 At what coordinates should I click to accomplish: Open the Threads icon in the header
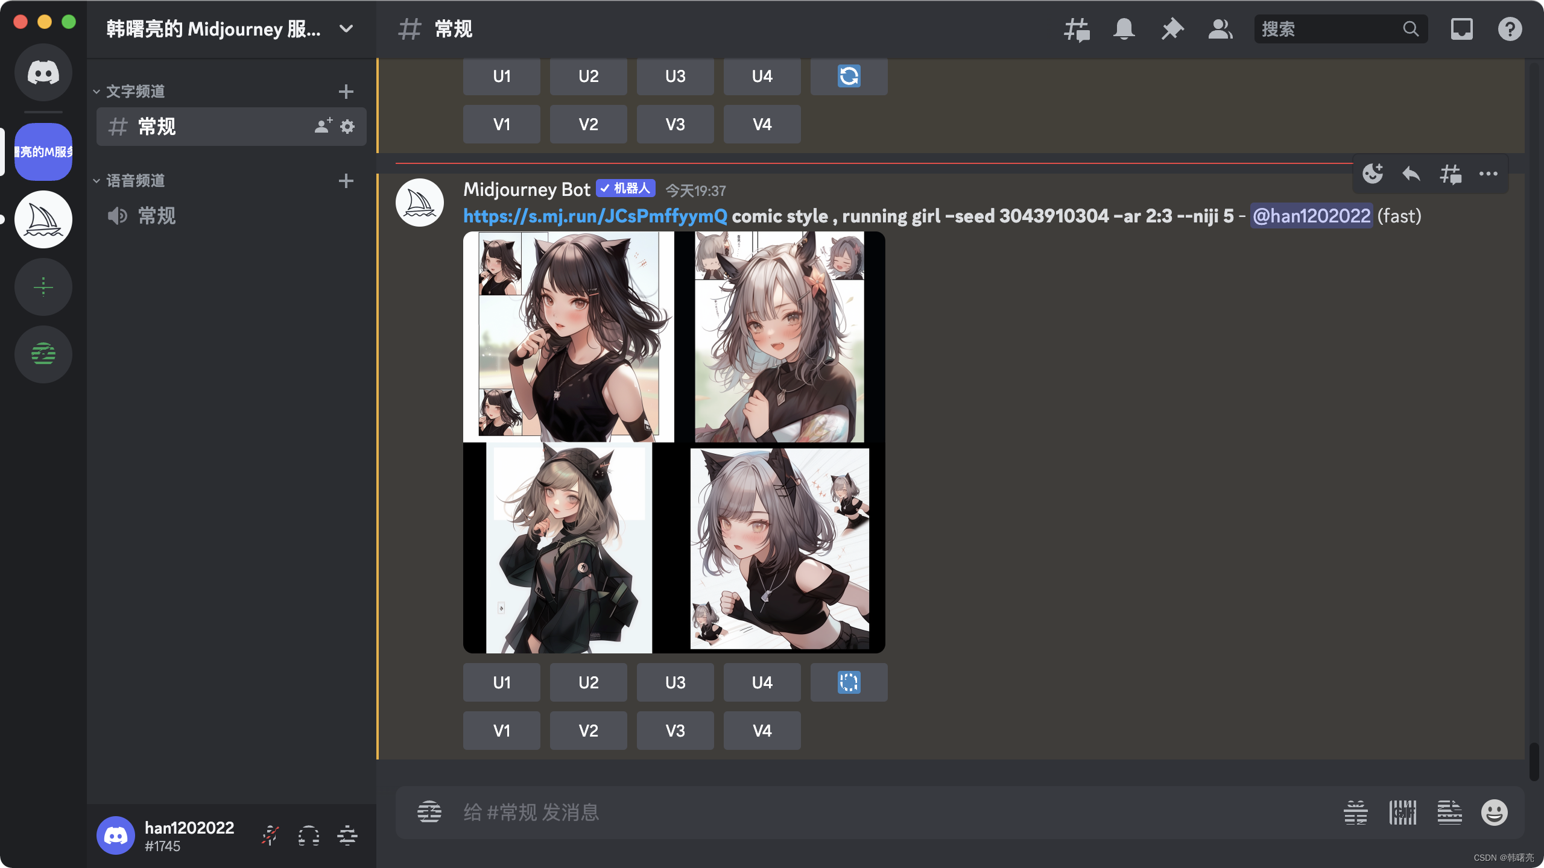coord(1077,29)
